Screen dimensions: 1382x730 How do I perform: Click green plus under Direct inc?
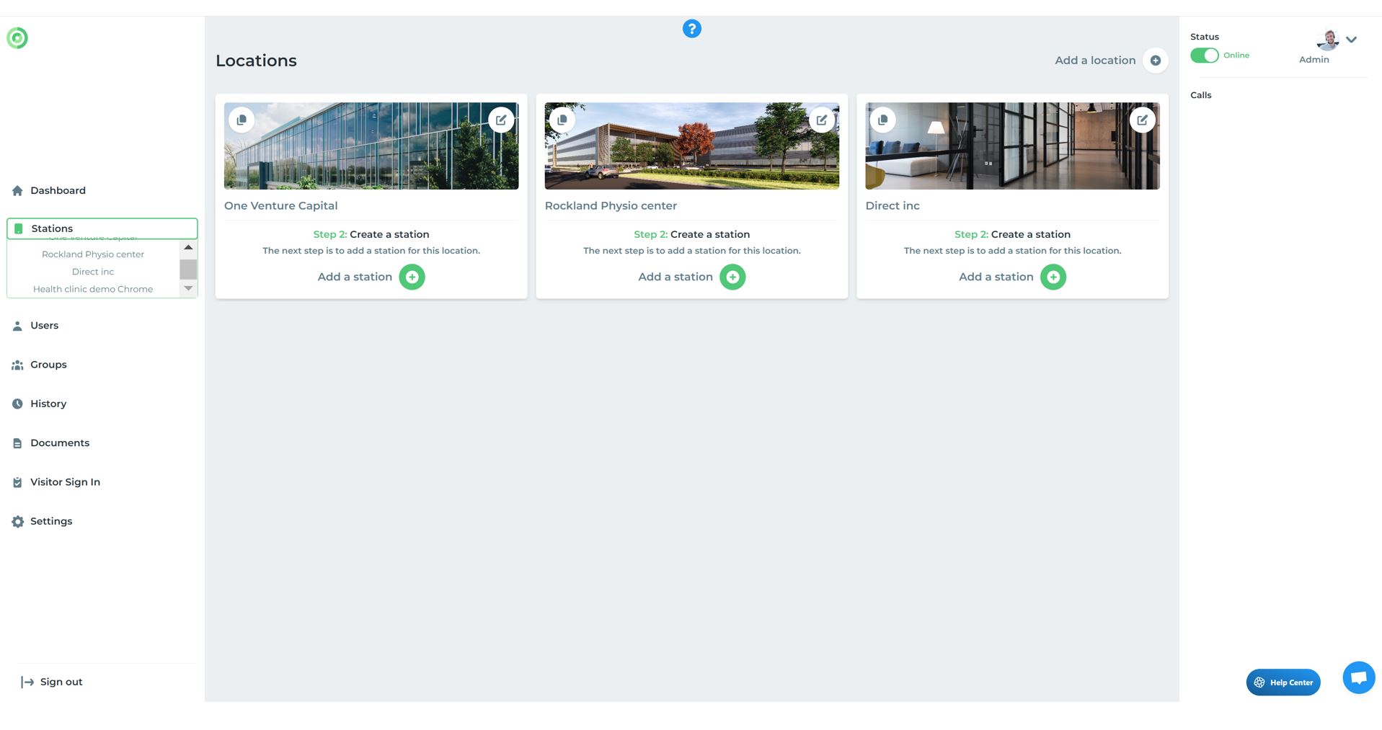(1053, 277)
